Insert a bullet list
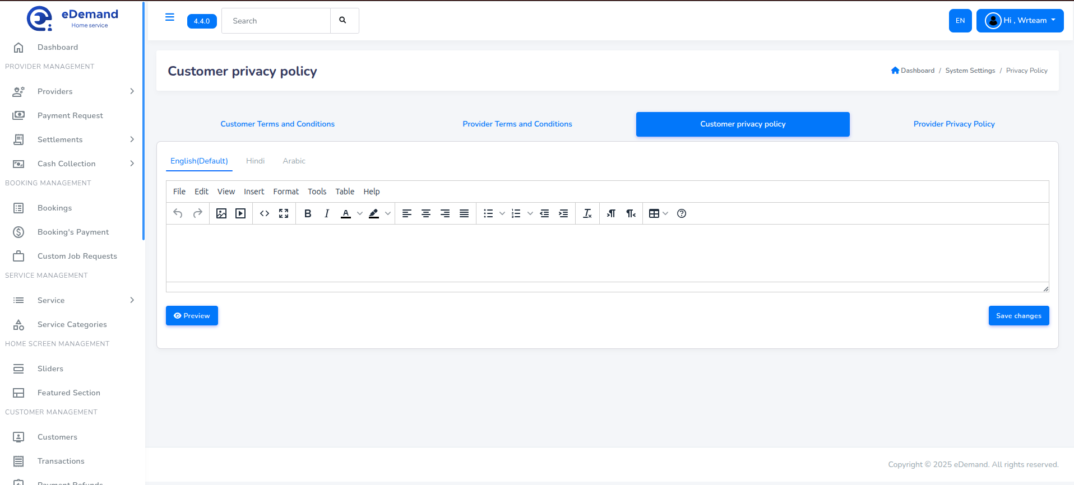Viewport: 1074px width, 485px height. (488, 213)
